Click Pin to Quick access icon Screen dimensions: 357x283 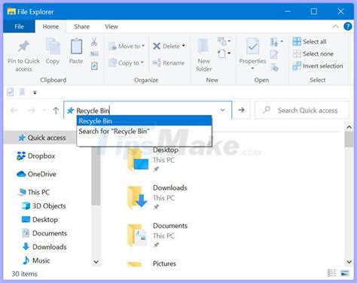click(23, 47)
